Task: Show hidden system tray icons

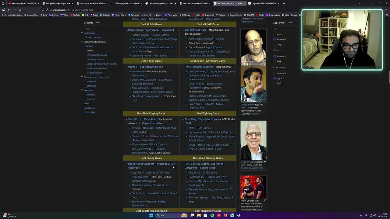Action: point(361,215)
